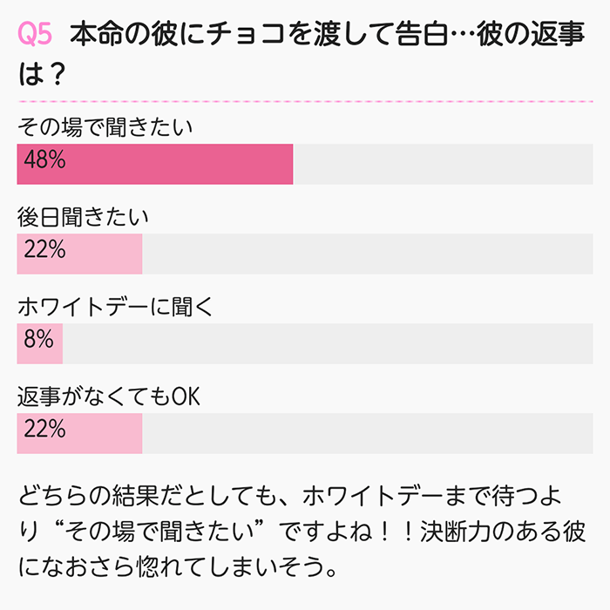This screenshot has height=610, width=610.
Task: Select the ホワイトデーに聞く option label
Action: [x=116, y=307]
